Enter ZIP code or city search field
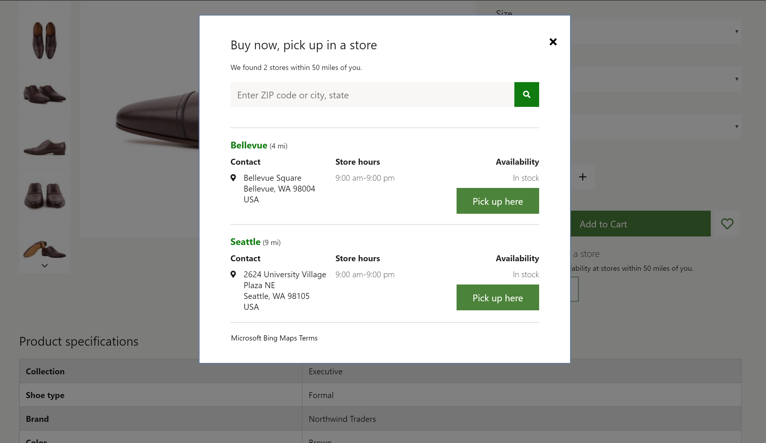Screen dimensions: 766x443 pos(372,94)
